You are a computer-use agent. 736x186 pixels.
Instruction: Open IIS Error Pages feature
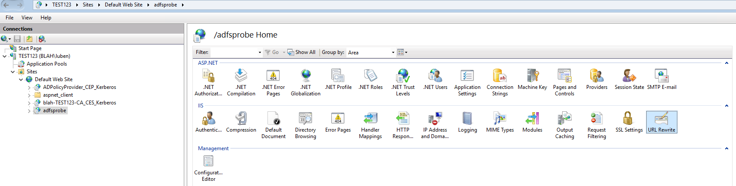pyautogui.click(x=338, y=122)
